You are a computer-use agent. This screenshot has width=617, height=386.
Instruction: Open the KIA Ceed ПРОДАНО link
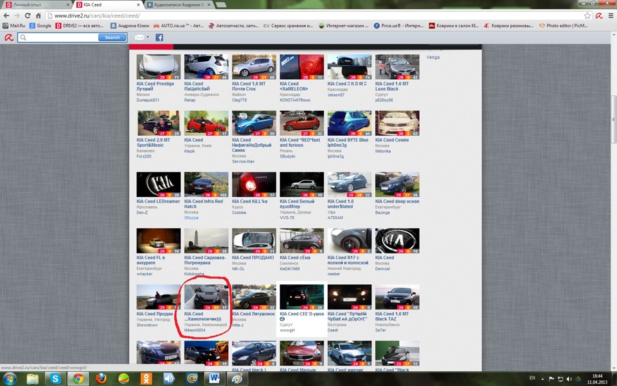(x=253, y=257)
